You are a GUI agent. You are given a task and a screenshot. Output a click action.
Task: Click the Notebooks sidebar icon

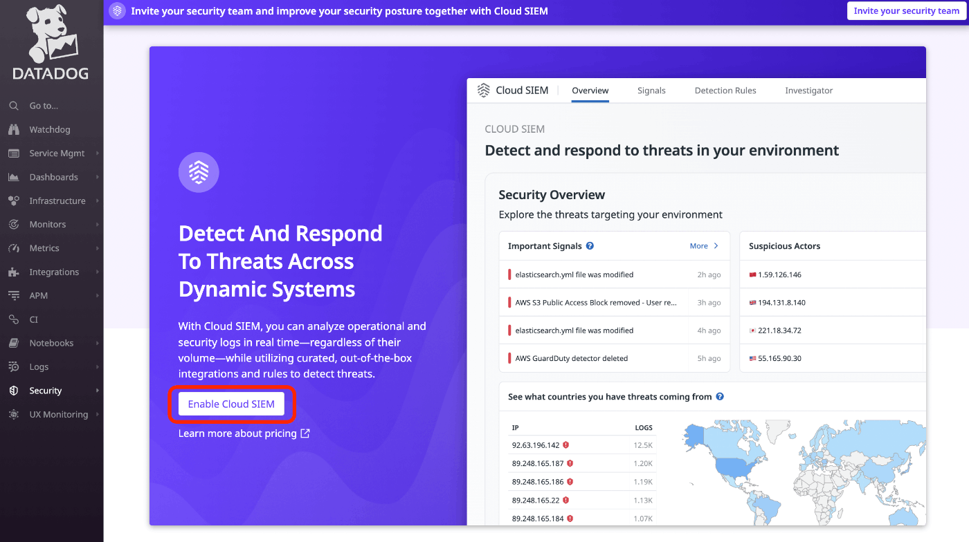(14, 343)
